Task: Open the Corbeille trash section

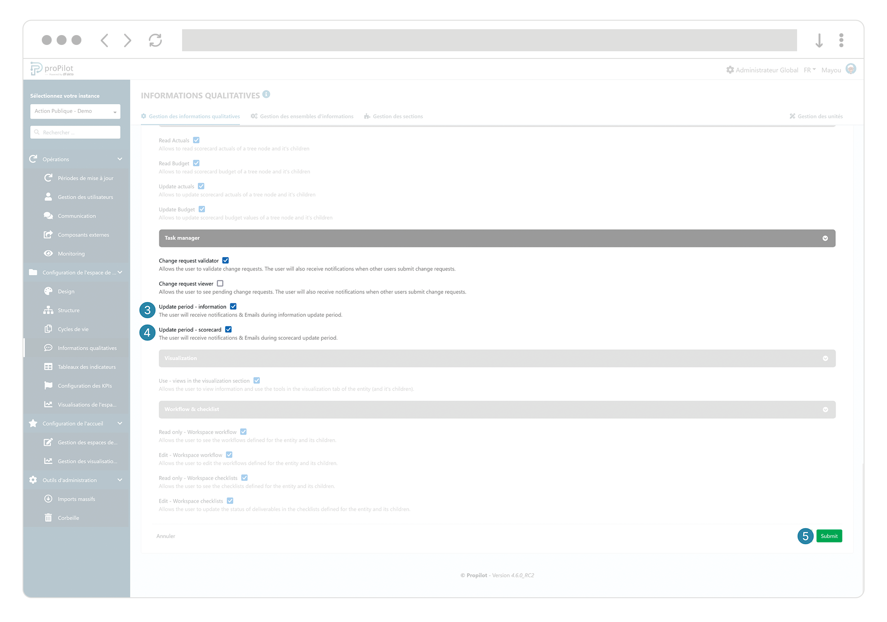Action: pyautogui.click(x=68, y=518)
